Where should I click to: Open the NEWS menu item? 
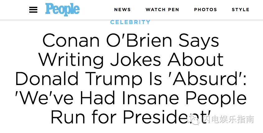[x=122, y=10]
